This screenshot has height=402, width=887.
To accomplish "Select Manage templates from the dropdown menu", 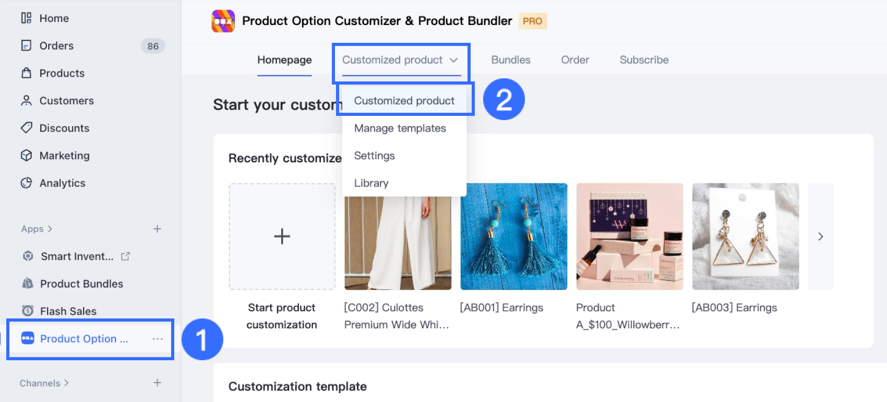I will 400,128.
